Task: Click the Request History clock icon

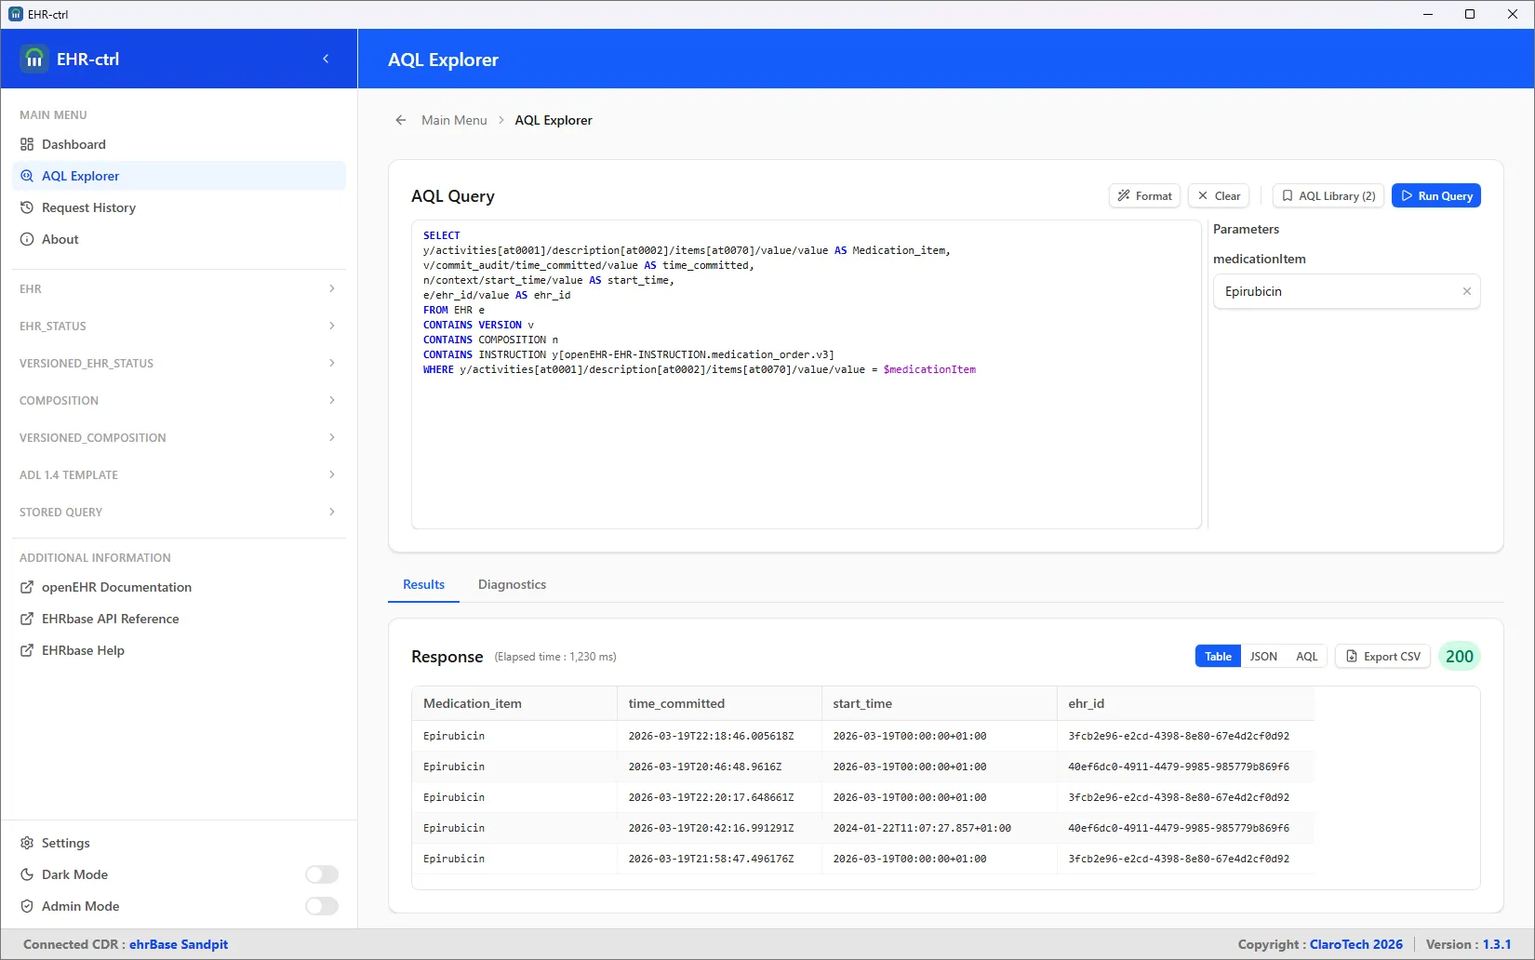Action: (x=27, y=207)
